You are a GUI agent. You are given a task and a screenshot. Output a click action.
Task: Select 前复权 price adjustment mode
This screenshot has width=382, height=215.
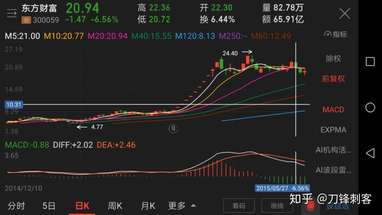(333, 79)
